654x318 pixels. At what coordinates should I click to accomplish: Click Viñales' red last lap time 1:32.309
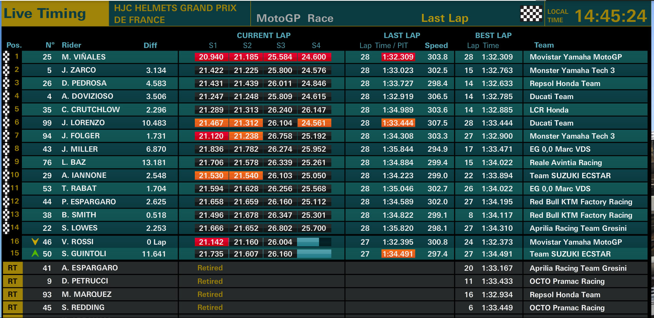point(398,57)
